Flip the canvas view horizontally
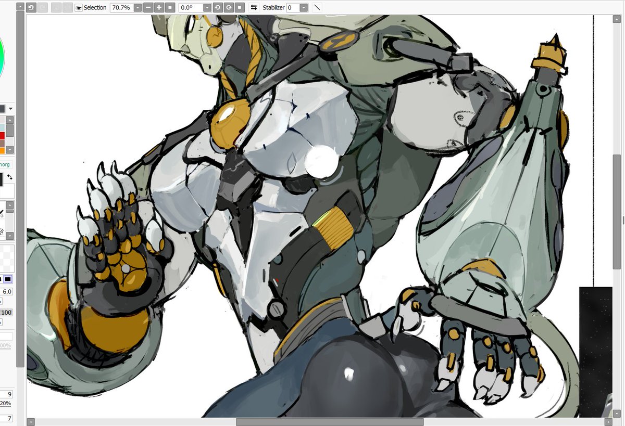Viewport: 625px width, 426px height. tap(254, 8)
